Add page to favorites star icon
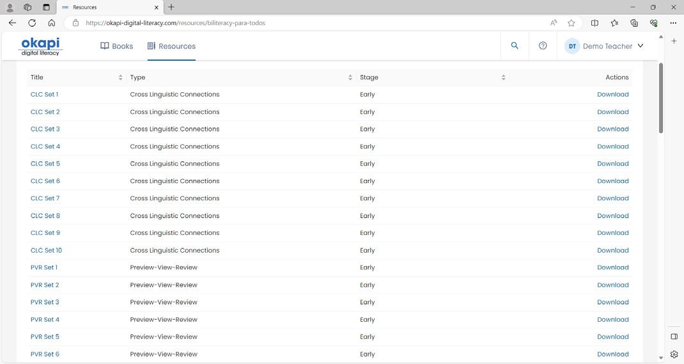 (x=571, y=22)
